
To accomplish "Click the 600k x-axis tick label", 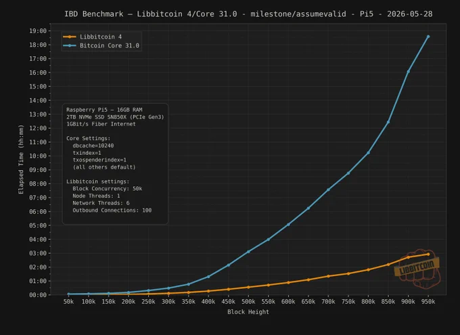I will [288, 302].
